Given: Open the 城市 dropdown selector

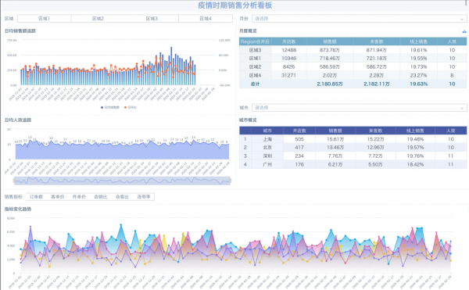Looking at the screenshot, I should 359,108.
